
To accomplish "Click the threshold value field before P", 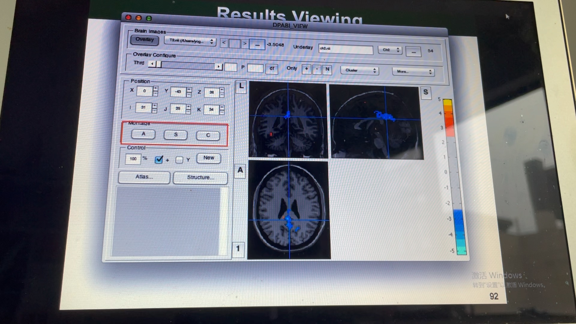I will [x=231, y=67].
